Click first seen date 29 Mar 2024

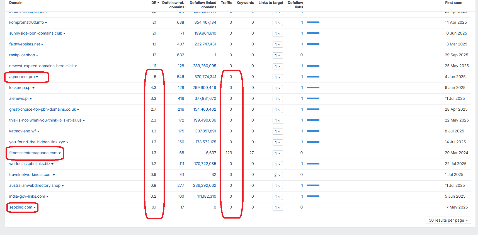(x=457, y=153)
